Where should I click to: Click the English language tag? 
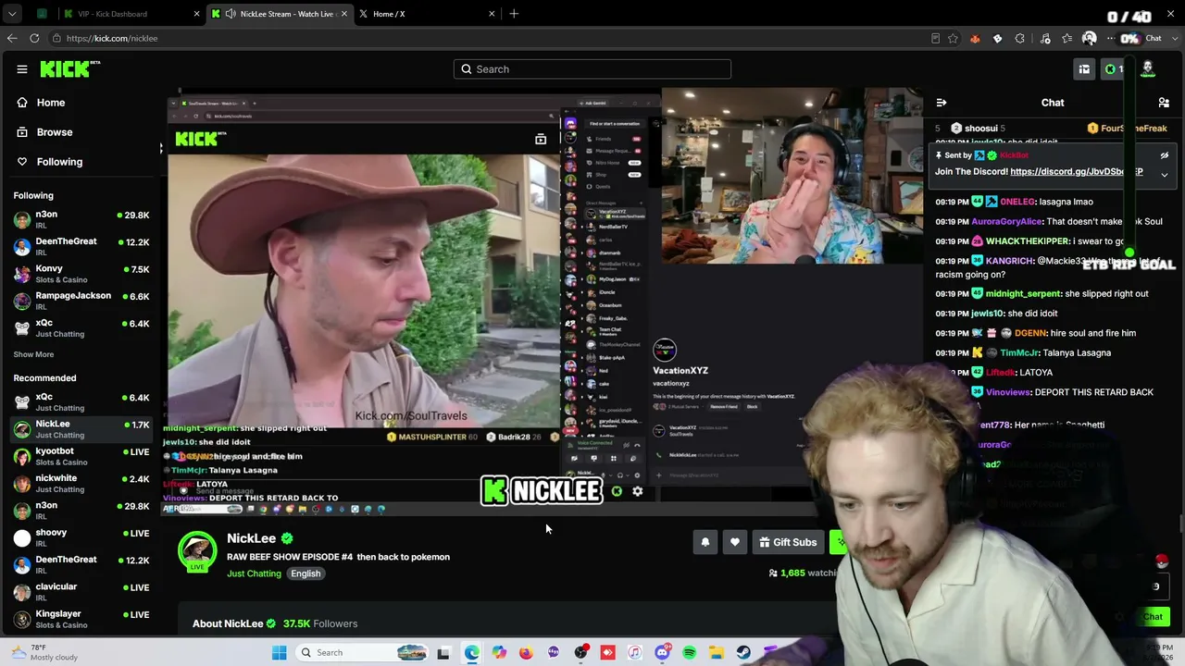[306, 573]
